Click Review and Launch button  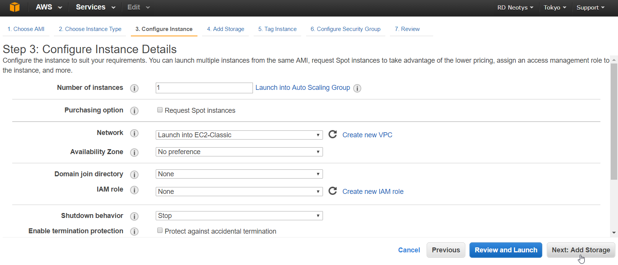coord(506,250)
